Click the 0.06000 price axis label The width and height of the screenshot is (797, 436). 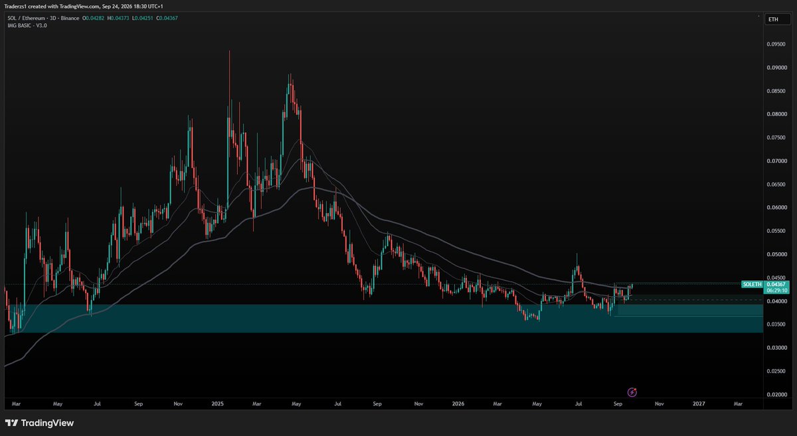point(778,208)
